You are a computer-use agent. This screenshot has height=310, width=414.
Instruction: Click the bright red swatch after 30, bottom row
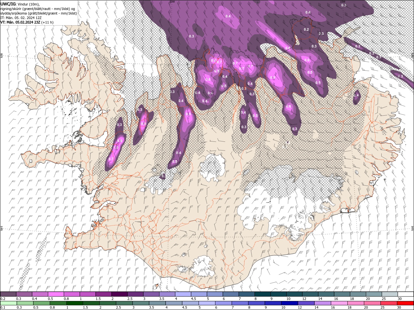(x=405, y=303)
